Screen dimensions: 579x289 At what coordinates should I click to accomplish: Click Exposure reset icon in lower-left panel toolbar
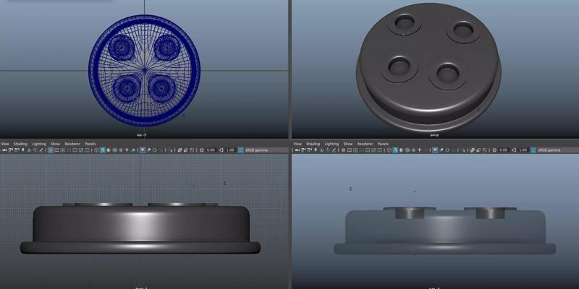pos(202,150)
